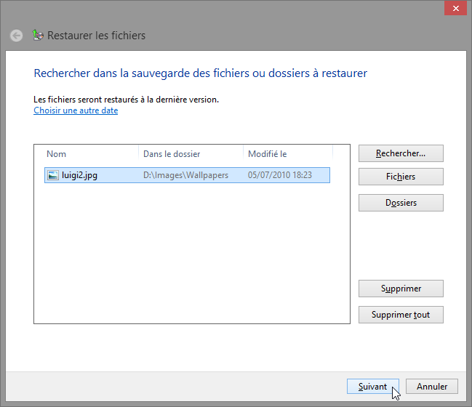Sort by Modifié le column header
This screenshot has height=407, width=472.
288,154
